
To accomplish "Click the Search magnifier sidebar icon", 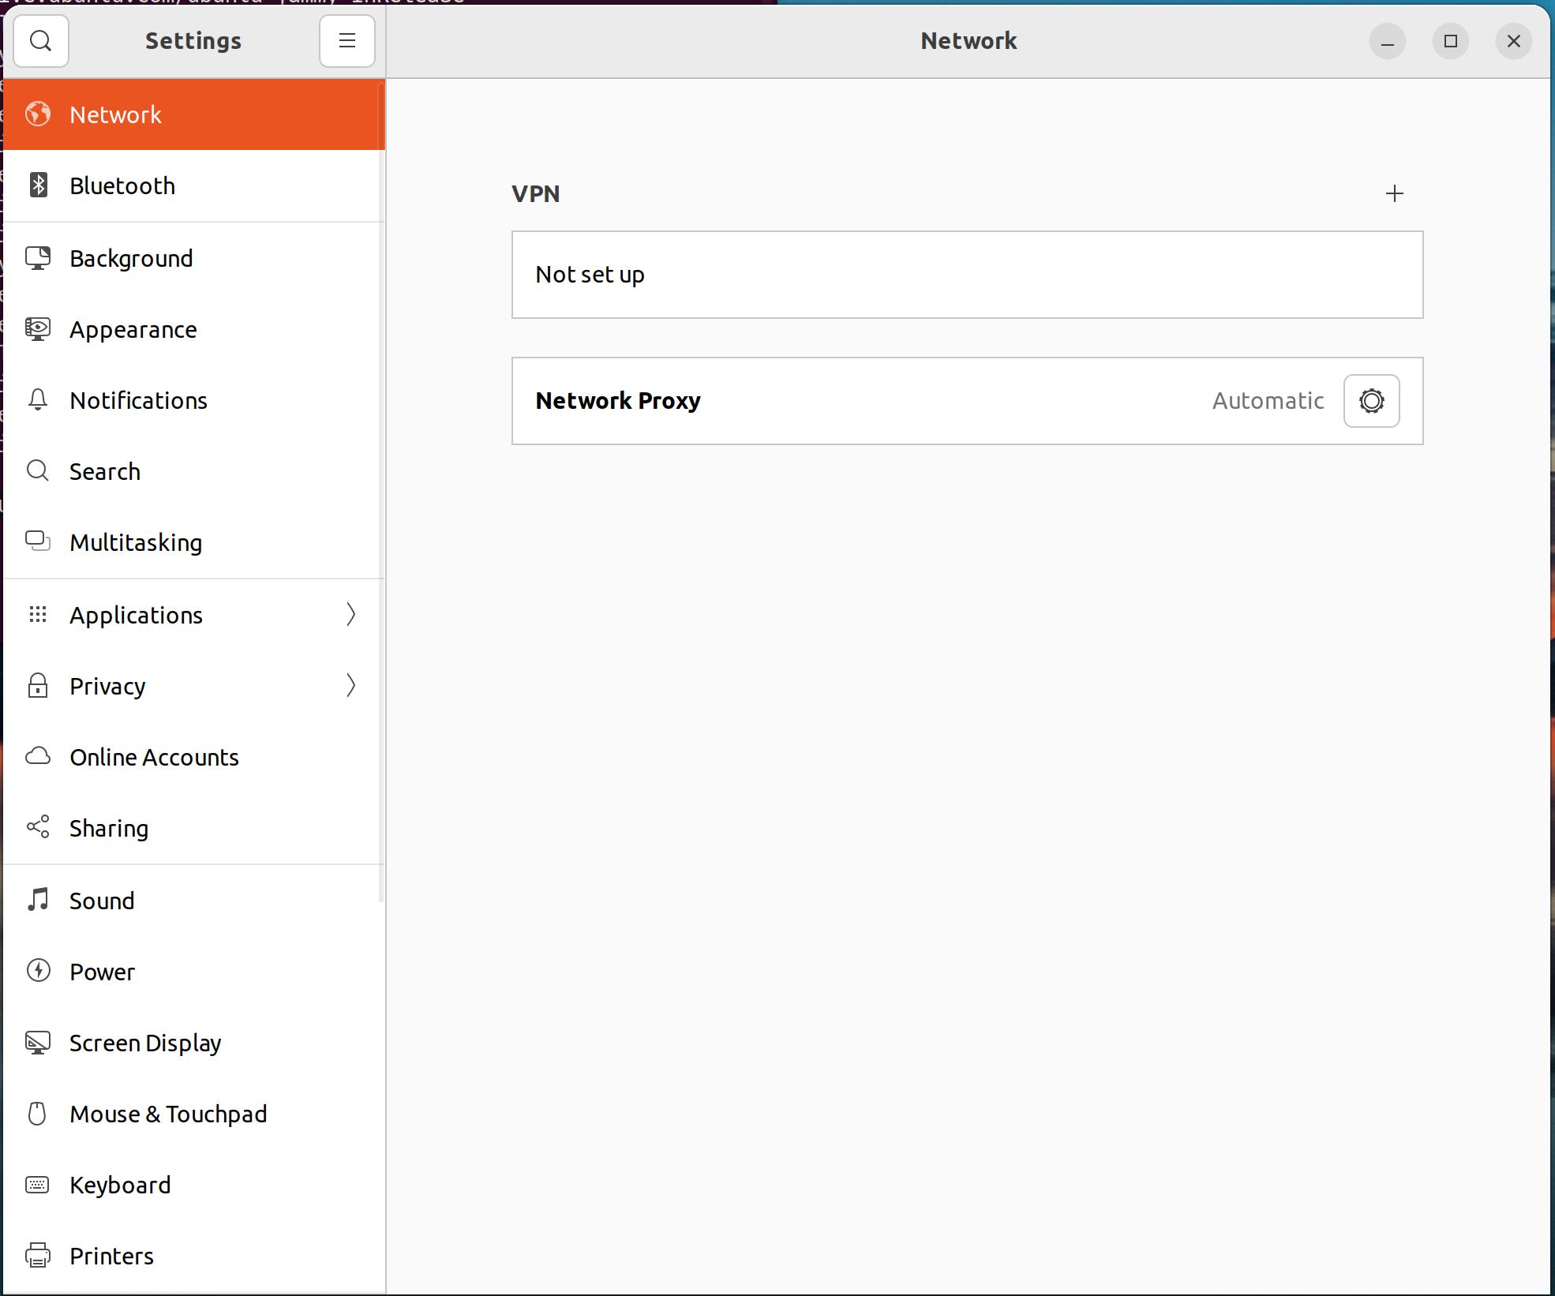I will coord(38,471).
